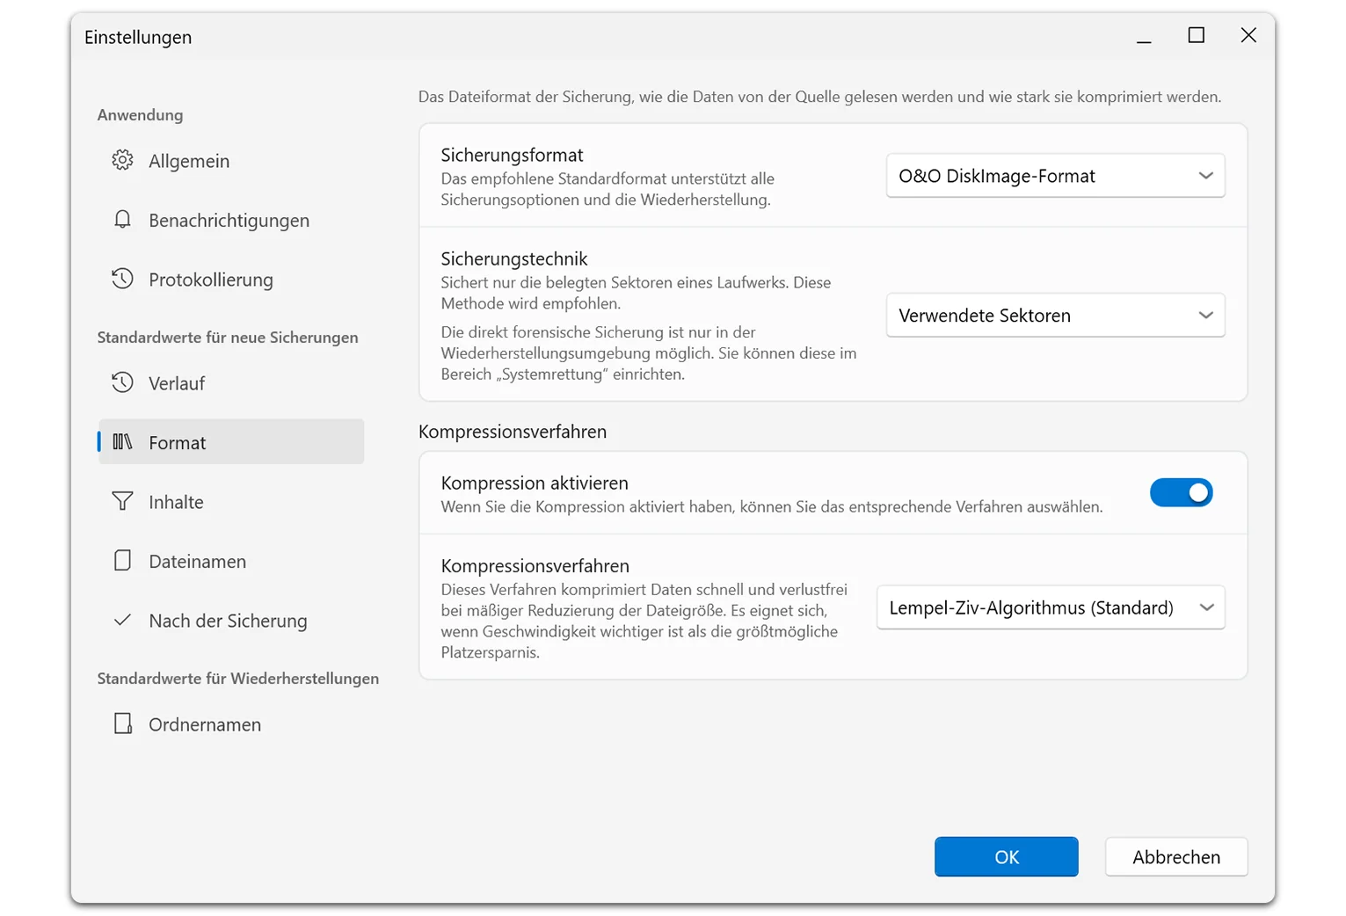Open the Inhalte settings page

(x=230, y=502)
